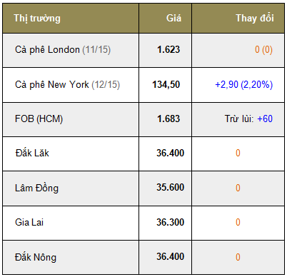This screenshot has height=277, width=287.
Task: Click the Gia Lai price 36.300
Action: tap(171, 222)
